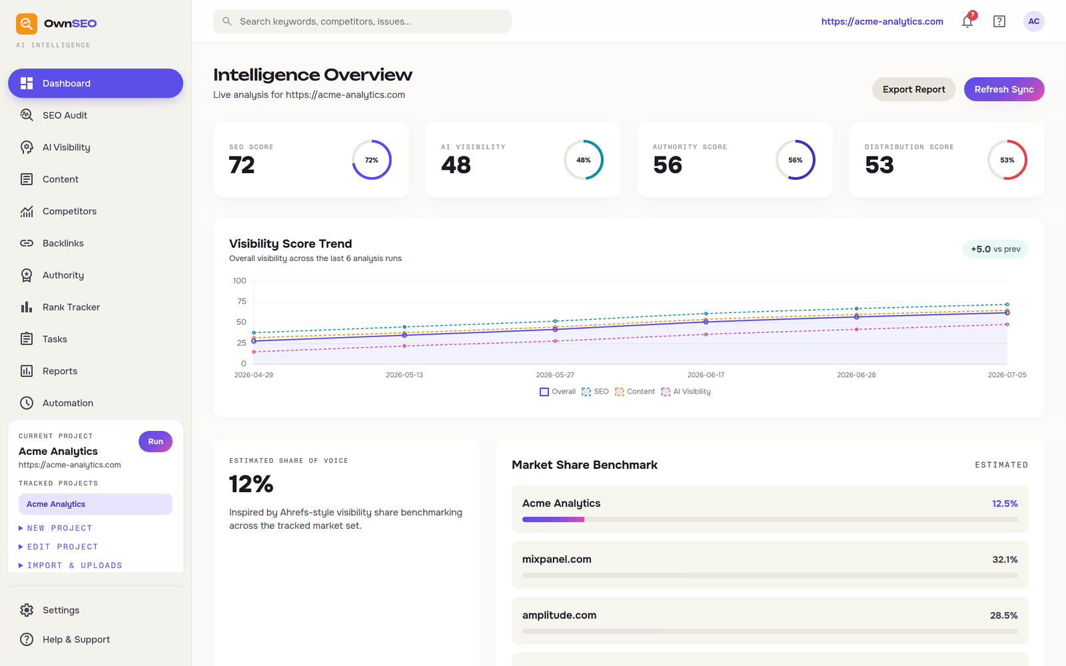Viewport: 1066px width, 666px height.
Task: Click the SEO Score 72% ring gauge
Action: pyautogui.click(x=372, y=160)
